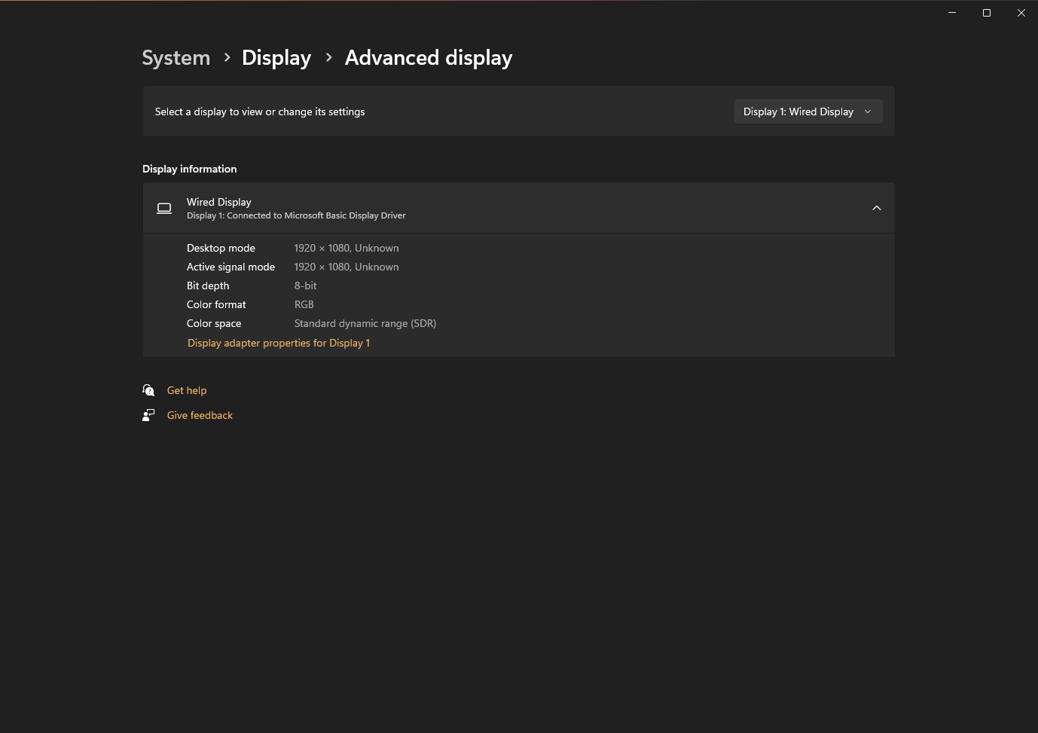Viewport: 1038px width, 733px height.
Task: Open Display adapter properties for Display 1
Action: [278, 343]
